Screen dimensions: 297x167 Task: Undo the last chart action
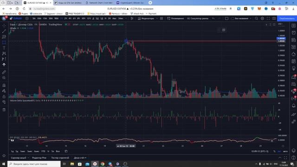213,19
